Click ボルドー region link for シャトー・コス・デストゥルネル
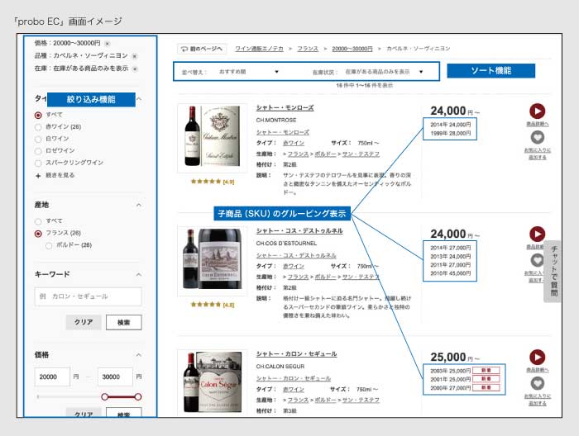The image size is (579, 436). pyautogui.click(x=325, y=277)
